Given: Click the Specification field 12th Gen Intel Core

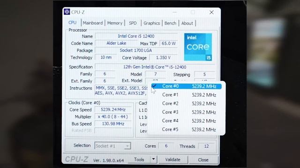Looking at the screenshot, I should click(x=155, y=67).
